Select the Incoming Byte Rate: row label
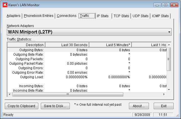Image resolution: width=181 pixels, height=119 pixels. pos(28,91)
